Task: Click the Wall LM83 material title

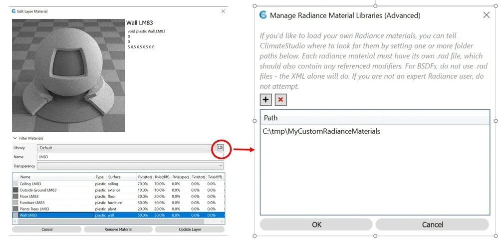Action: point(139,22)
